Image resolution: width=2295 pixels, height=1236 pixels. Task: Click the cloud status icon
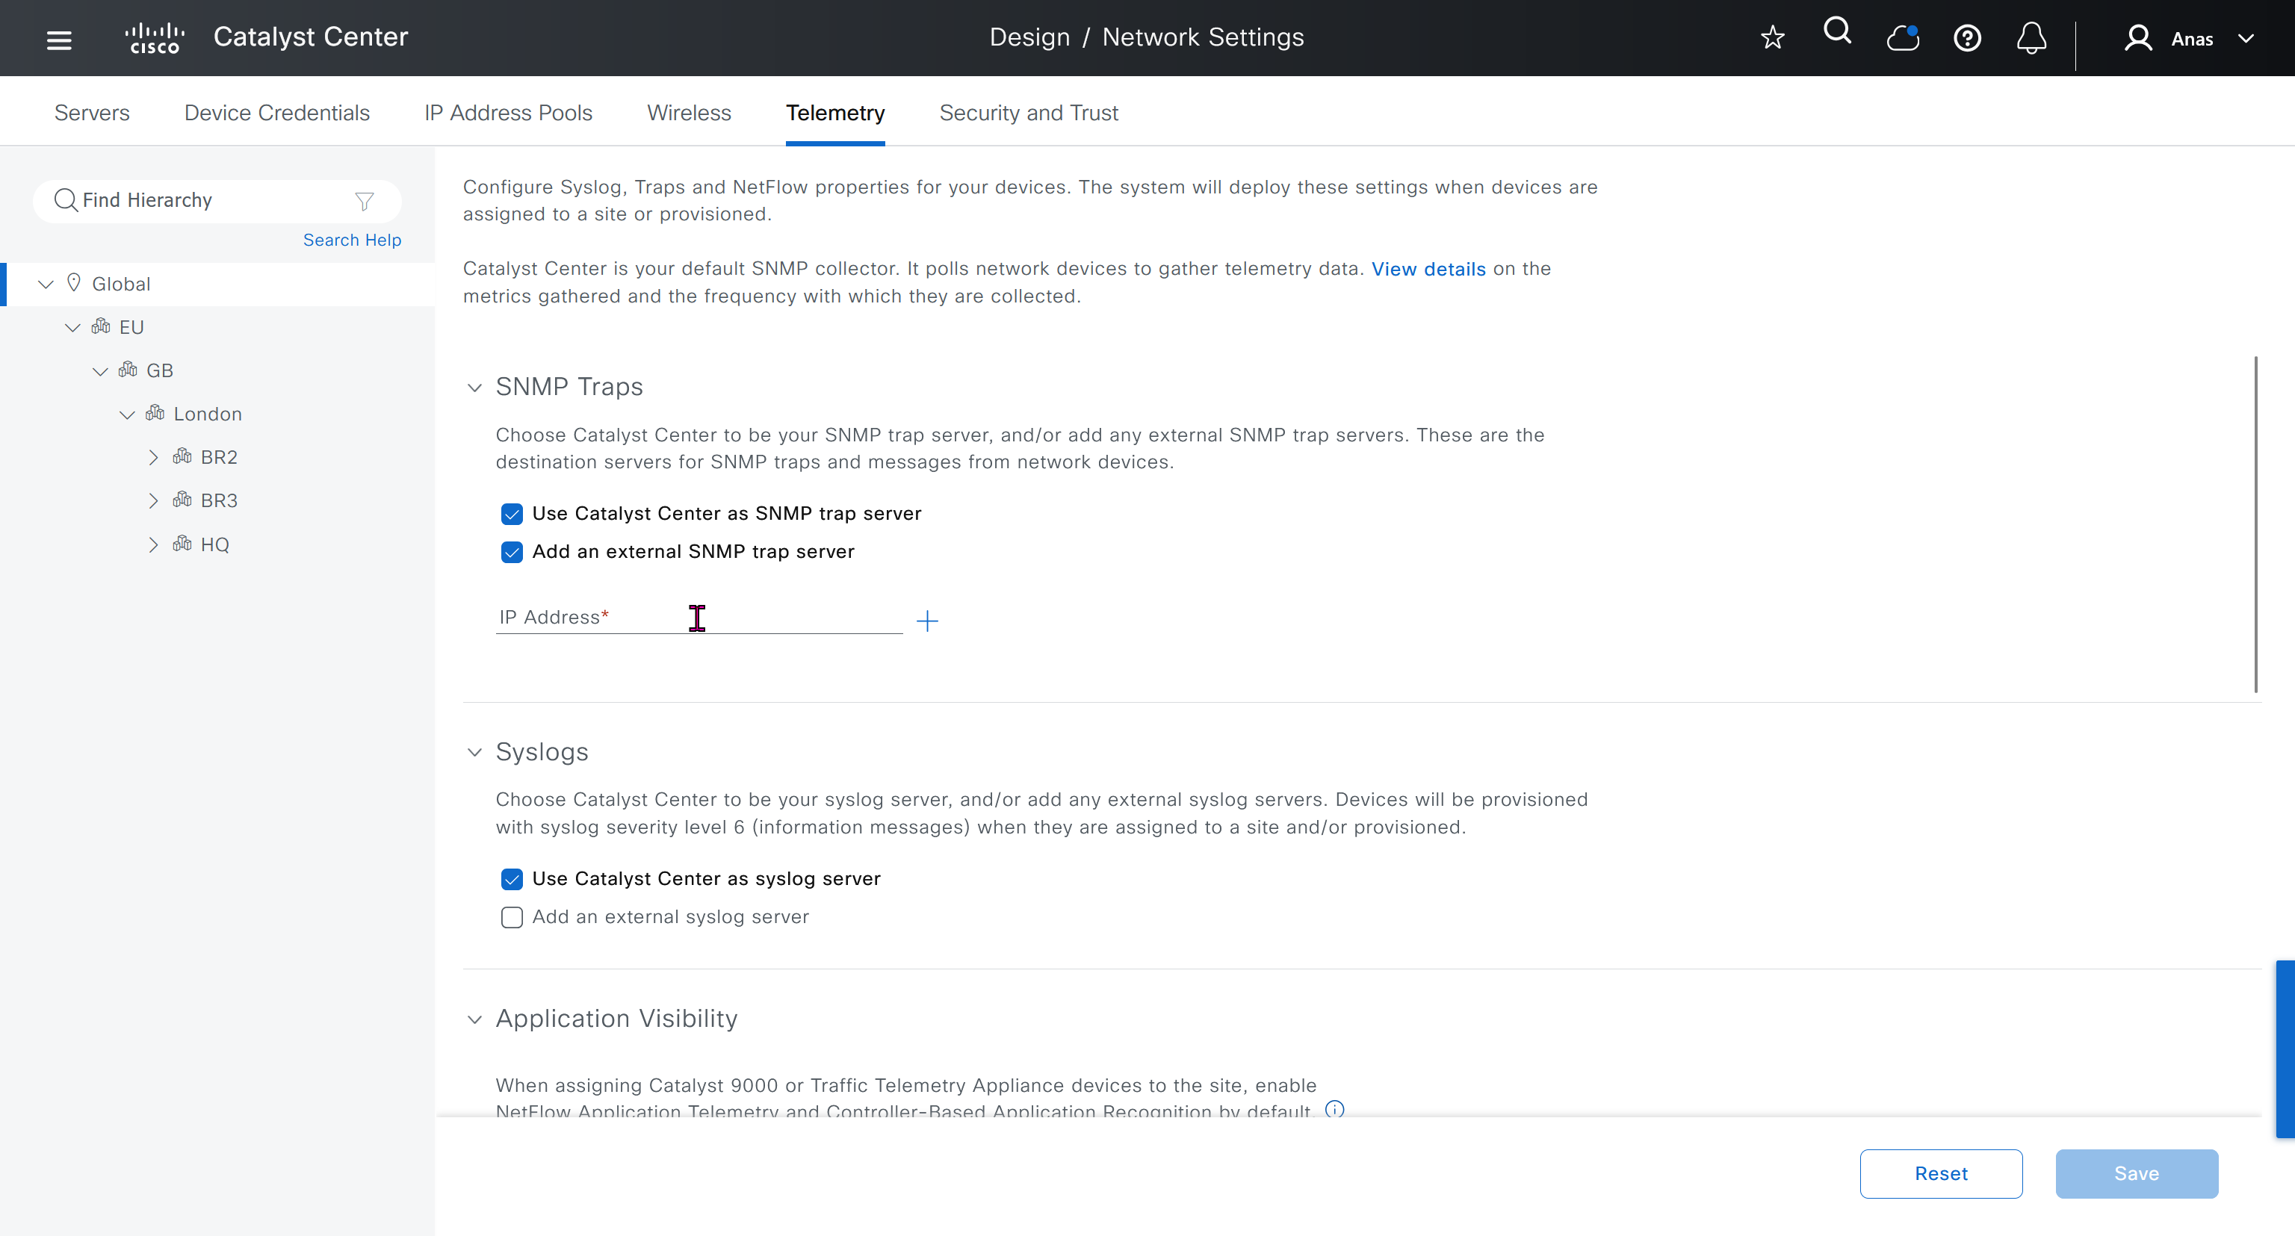[x=1902, y=38]
